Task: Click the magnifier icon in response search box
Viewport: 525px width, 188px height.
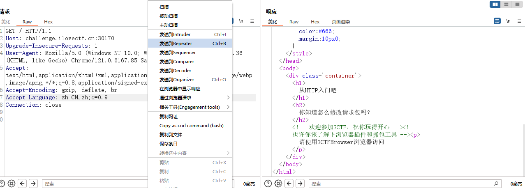Action: point(496,183)
